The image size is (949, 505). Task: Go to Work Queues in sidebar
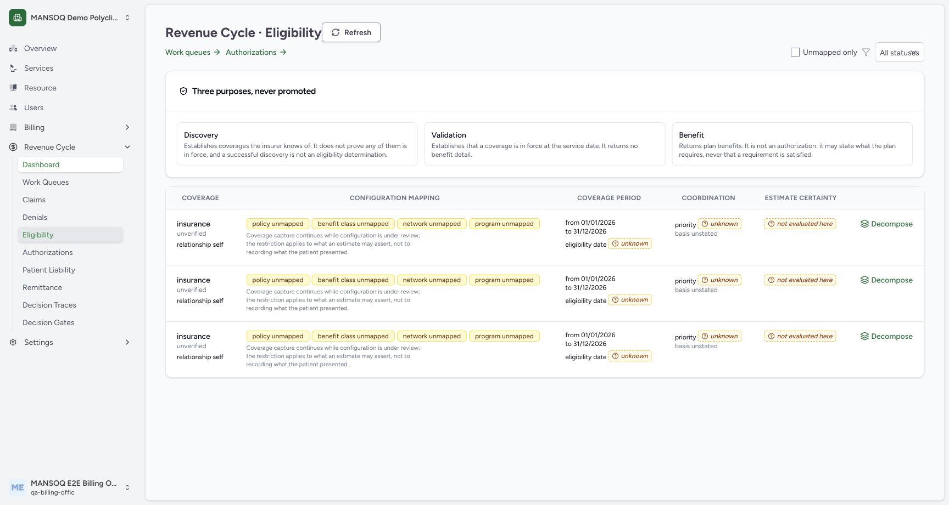tap(70, 182)
